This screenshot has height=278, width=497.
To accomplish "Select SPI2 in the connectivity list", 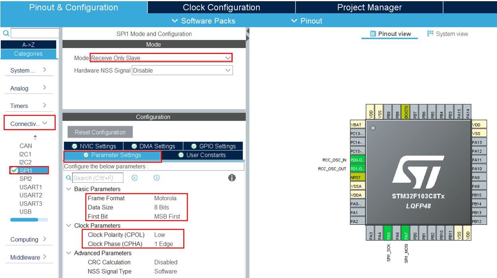I will coord(25,179).
